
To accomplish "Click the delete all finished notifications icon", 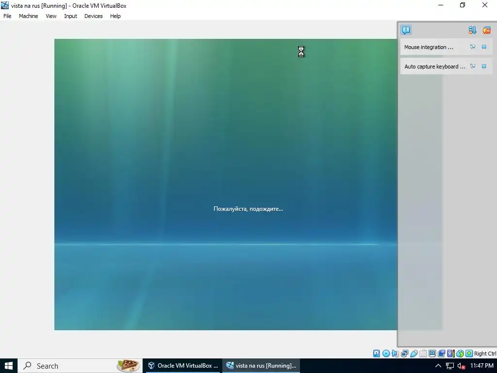I will [x=486, y=30].
